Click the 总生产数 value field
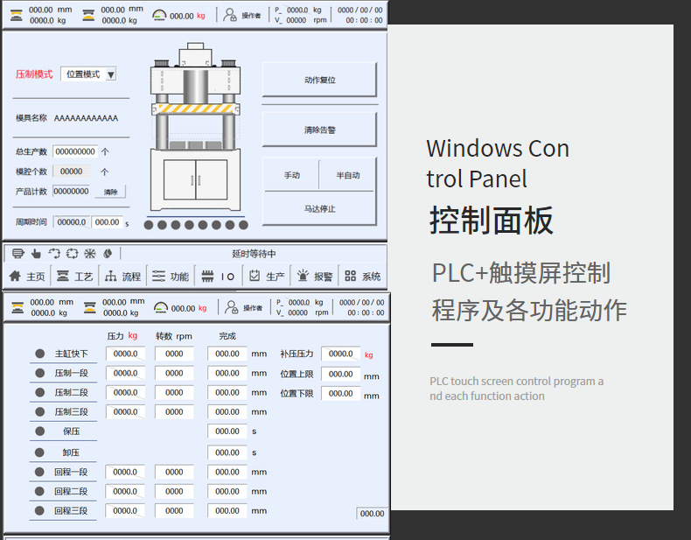The height and width of the screenshot is (540, 691). [x=75, y=151]
